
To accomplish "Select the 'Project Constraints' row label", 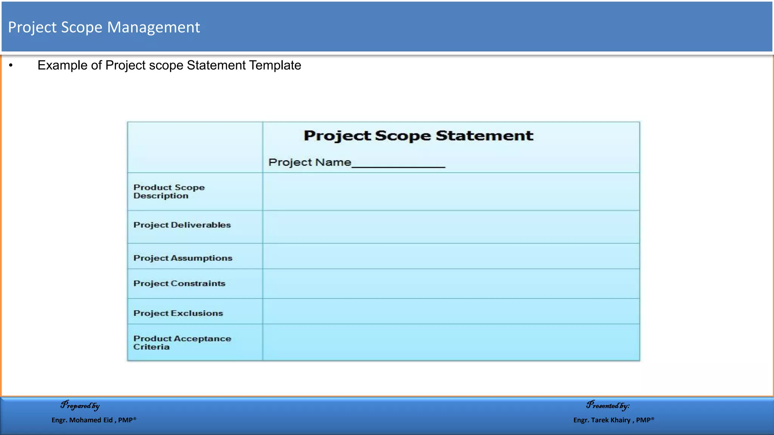I will [x=179, y=284].
